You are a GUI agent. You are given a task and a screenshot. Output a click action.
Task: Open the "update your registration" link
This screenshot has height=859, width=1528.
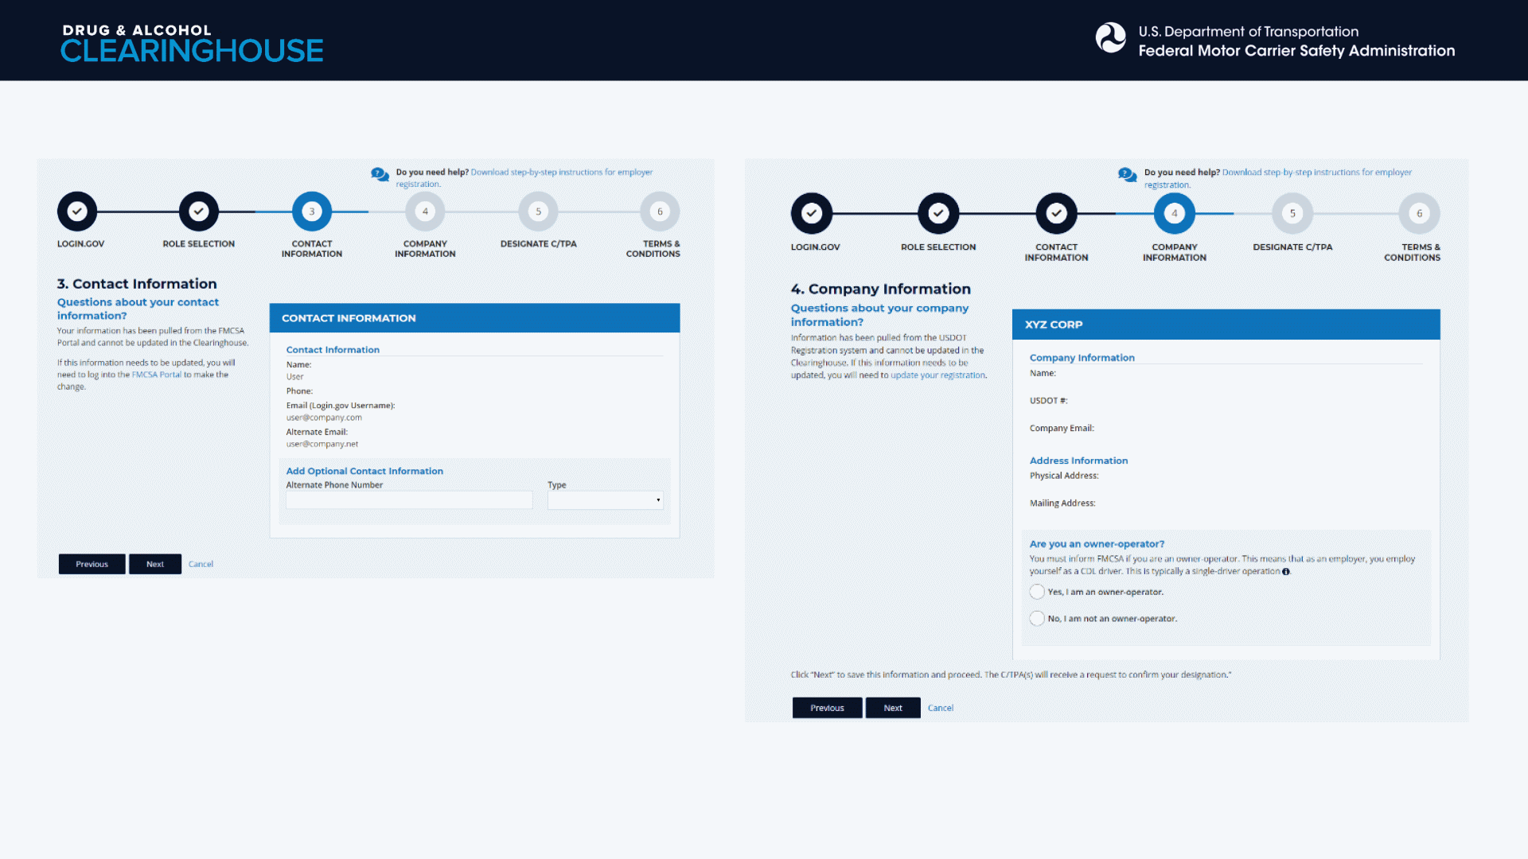coord(937,375)
